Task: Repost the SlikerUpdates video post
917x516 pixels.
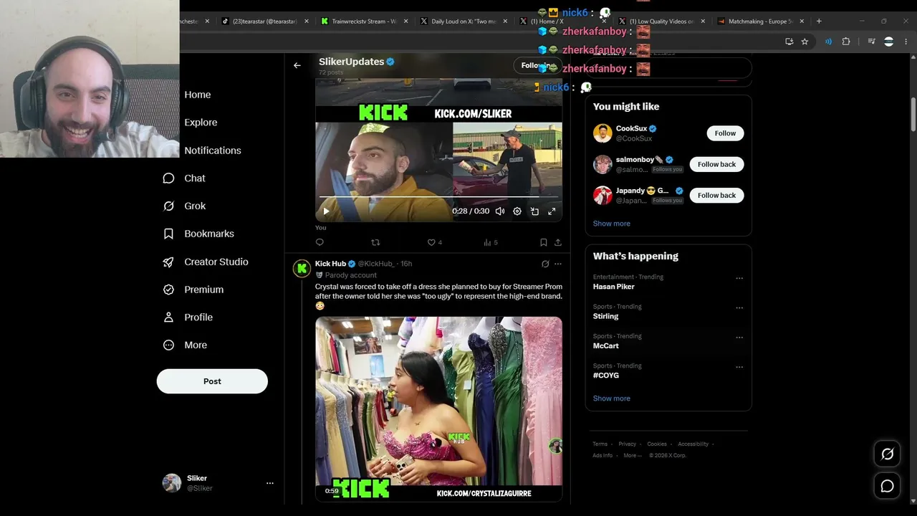Action: click(x=375, y=242)
